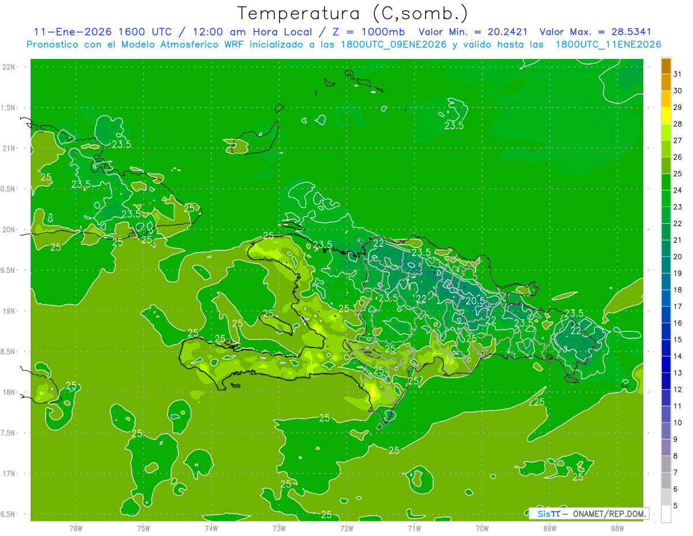The width and height of the screenshot is (693, 536).
Task: Click the '75W' longitude axis label
Action: pos(144,528)
